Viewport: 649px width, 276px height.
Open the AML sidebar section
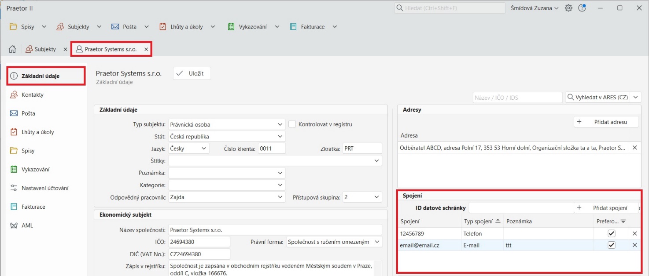click(x=27, y=225)
